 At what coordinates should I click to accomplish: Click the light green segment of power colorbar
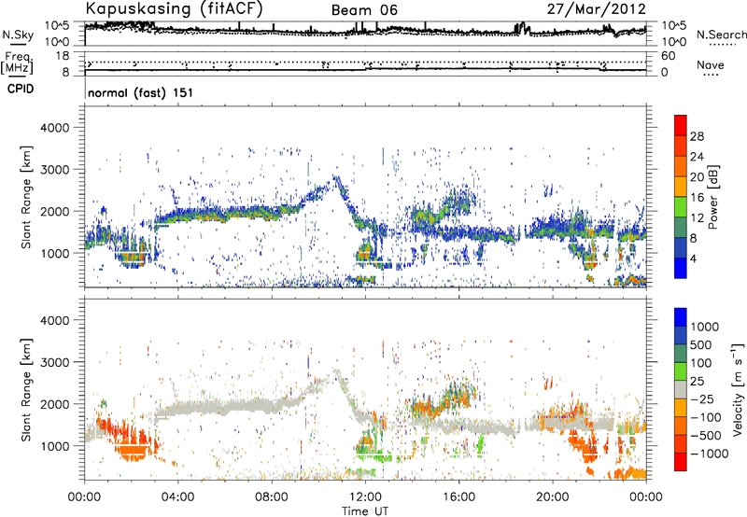point(681,206)
